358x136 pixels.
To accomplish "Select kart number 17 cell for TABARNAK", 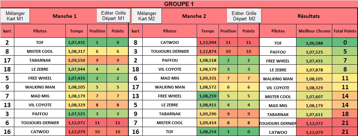I will pyautogui.click(x=7, y=60).
